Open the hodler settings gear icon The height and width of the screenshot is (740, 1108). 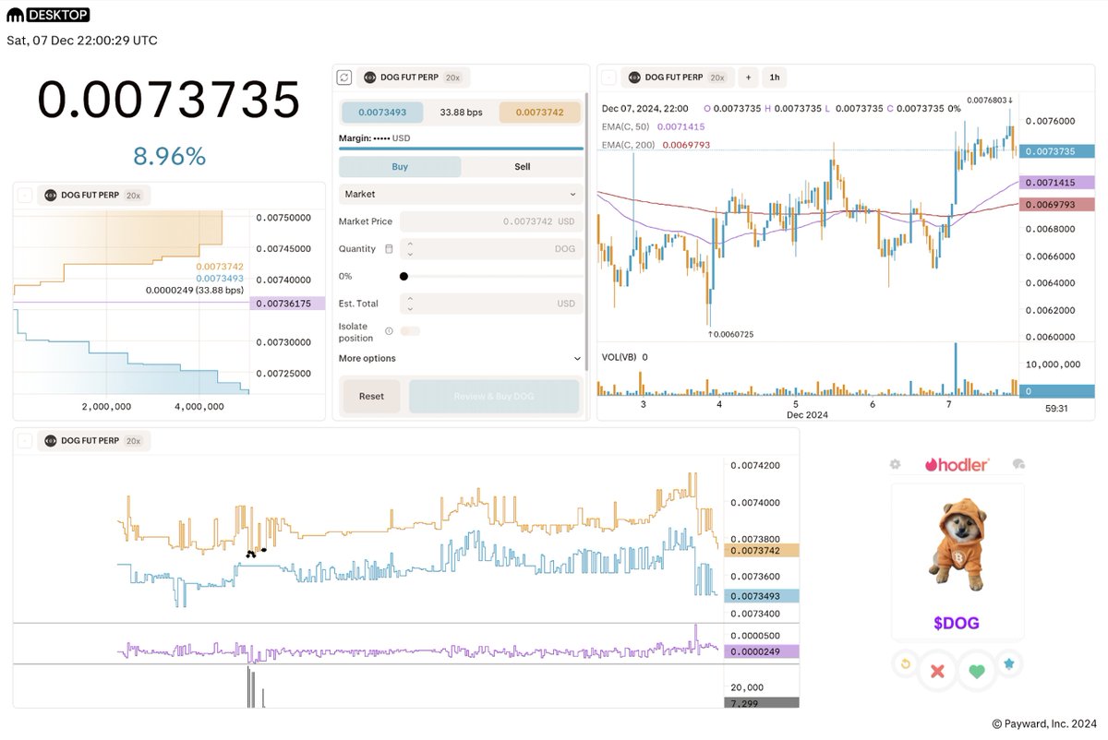tap(895, 464)
